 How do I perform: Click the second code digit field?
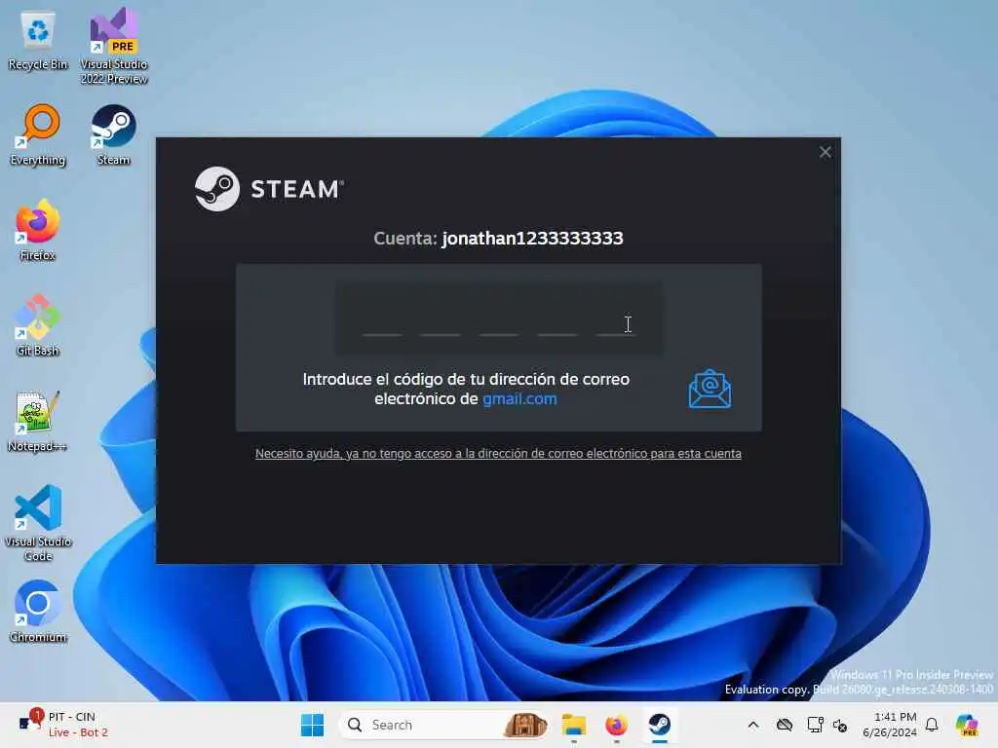[441, 319]
